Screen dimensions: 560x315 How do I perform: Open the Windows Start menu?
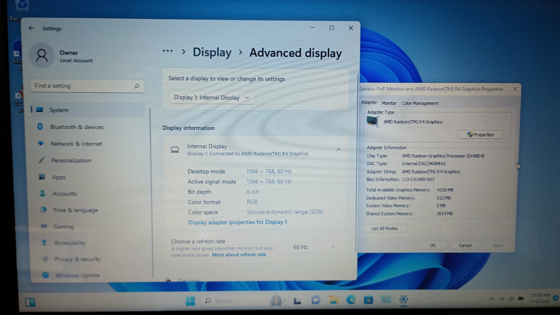point(190,301)
